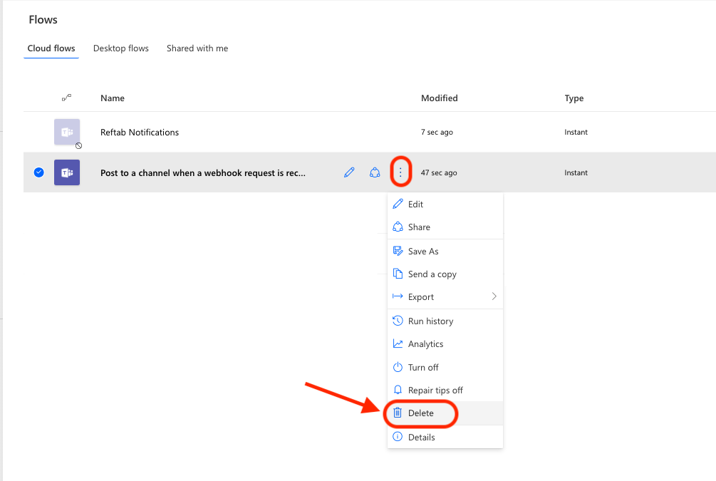Click the flow type icon in header
The image size is (716, 481).
tap(67, 98)
